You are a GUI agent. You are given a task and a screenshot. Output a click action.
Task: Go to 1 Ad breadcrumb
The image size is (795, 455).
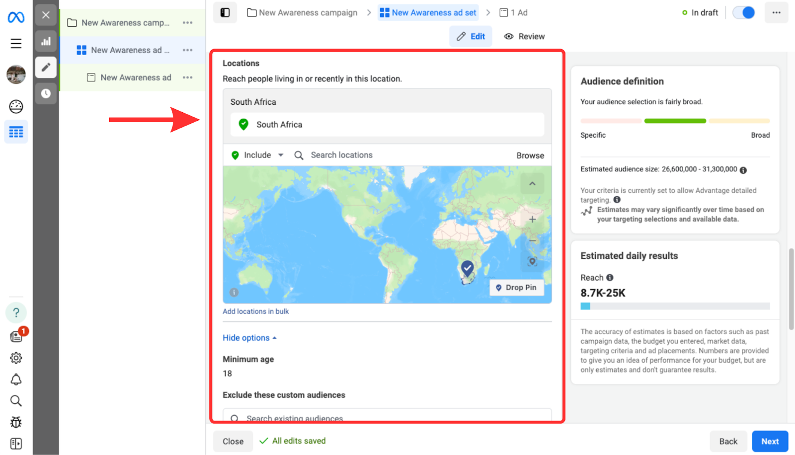point(513,12)
